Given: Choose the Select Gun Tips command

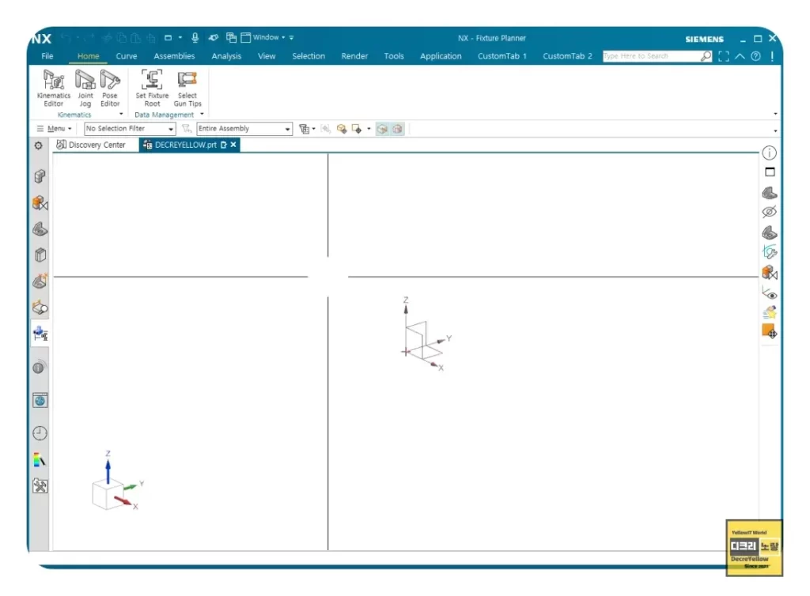Looking at the screenshot, I should [x=187, y=88].
